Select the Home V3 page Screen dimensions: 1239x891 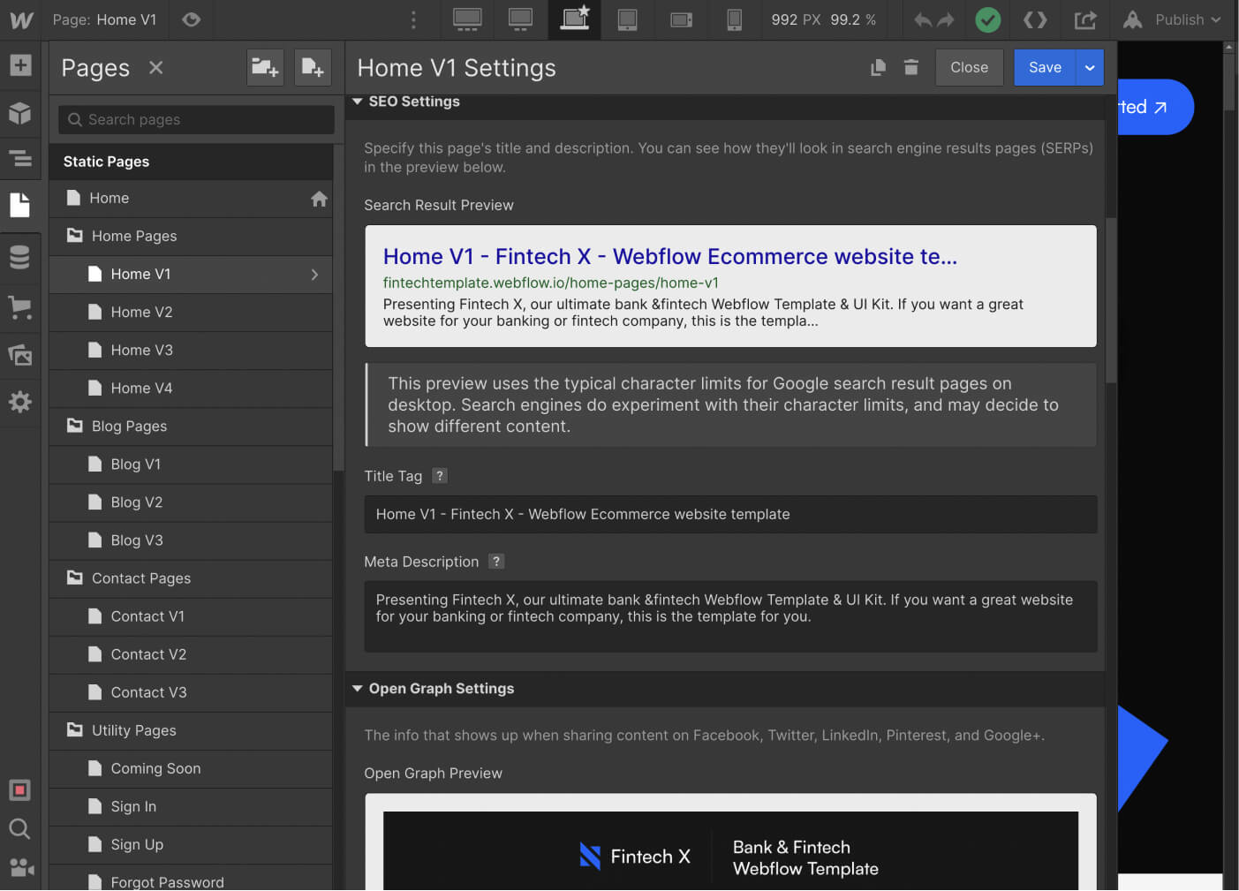coord(191,351)
